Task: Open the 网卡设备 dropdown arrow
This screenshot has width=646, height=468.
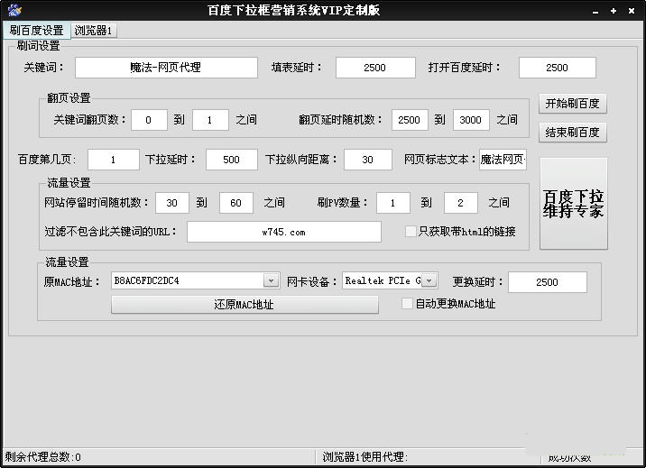Action: point(429,280)
